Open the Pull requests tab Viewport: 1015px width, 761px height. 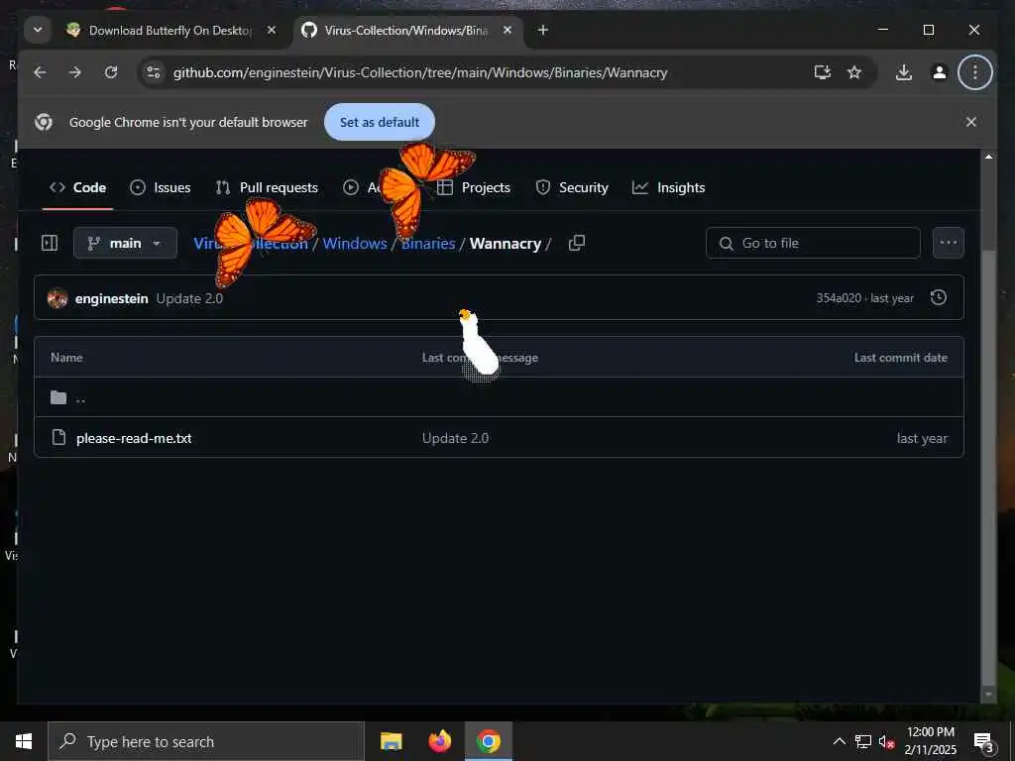tap(267, 187)
